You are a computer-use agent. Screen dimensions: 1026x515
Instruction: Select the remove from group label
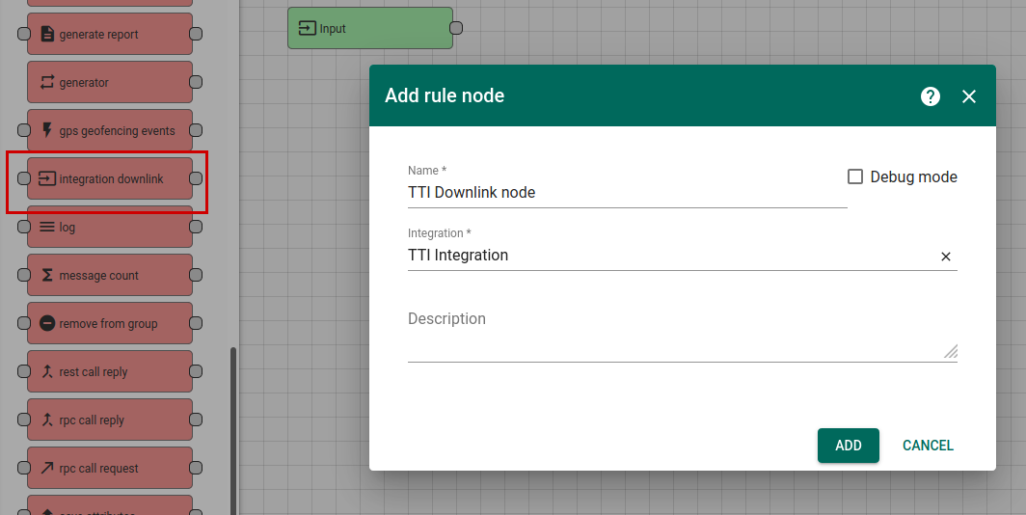click(109, 324)
